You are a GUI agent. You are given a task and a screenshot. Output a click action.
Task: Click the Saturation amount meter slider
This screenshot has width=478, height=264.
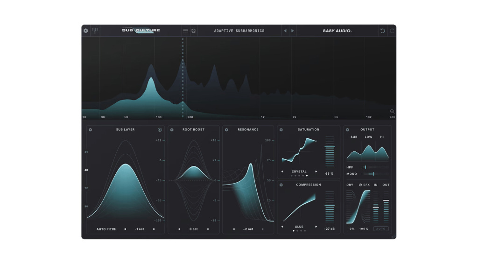(x=330, y=152)
